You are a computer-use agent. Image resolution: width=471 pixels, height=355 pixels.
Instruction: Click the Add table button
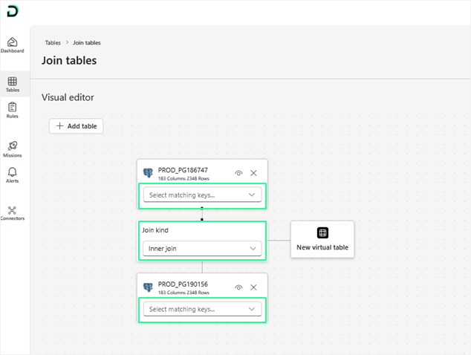pos(76,126)
